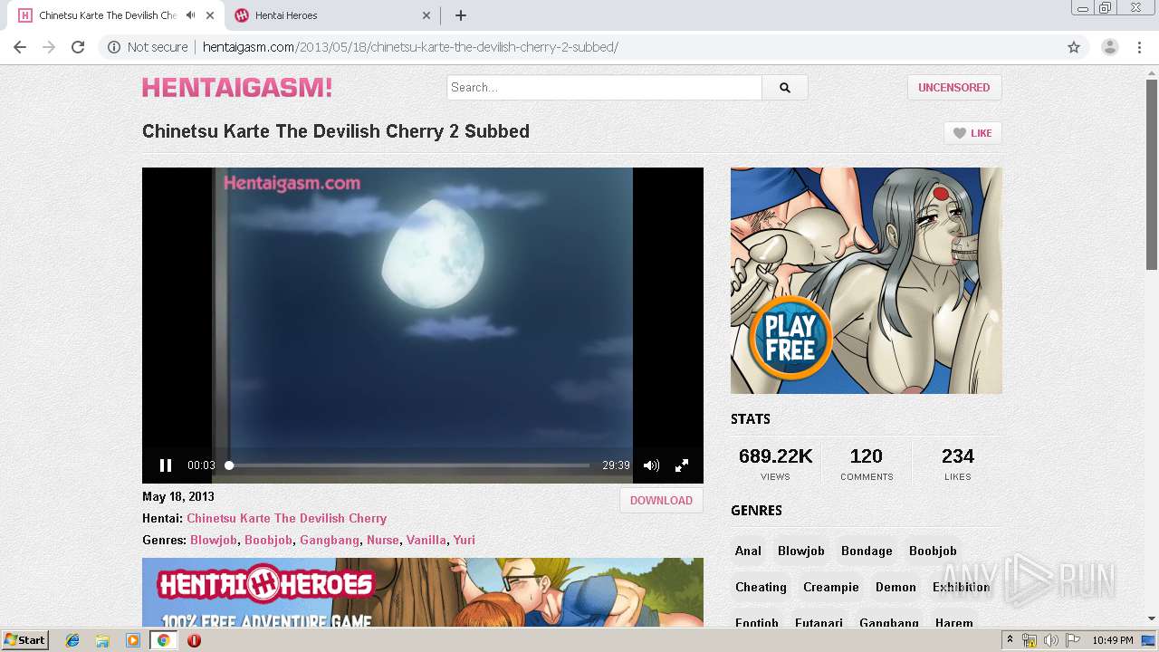The image size is (1159, 652).
Task: Show hidden system tray icons
Action: pyautogui.click(x=1010, y=640)
